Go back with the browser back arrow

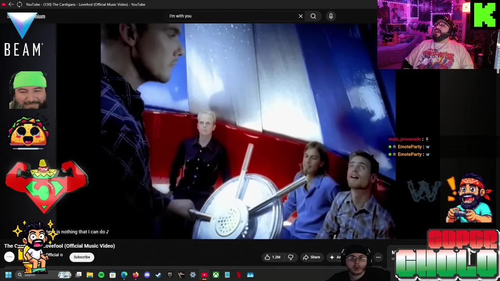tap(11, 4)
